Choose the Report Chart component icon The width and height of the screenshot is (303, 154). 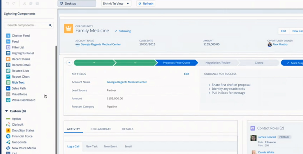(x=8, y=77)
